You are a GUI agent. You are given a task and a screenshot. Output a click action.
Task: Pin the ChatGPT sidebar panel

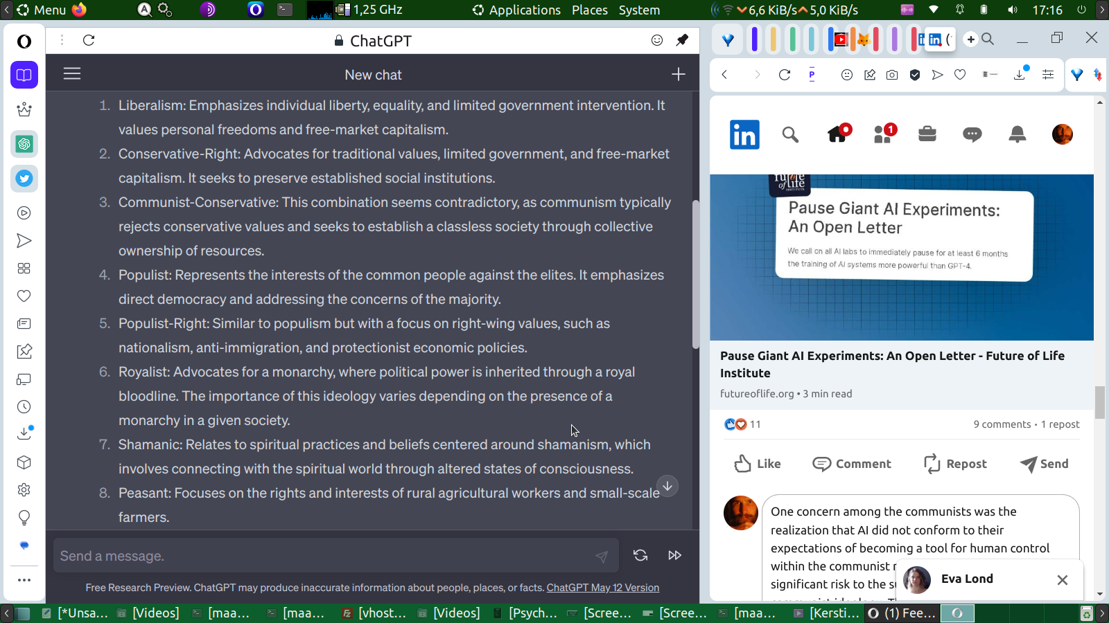tap(683, 40)
